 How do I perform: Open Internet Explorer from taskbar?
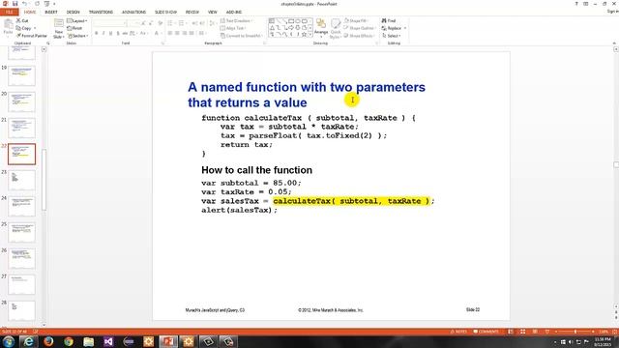point(28,341)
